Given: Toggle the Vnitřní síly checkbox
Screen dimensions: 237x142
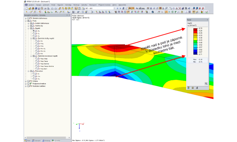Looking at the screenshot, I should (31, 26).
